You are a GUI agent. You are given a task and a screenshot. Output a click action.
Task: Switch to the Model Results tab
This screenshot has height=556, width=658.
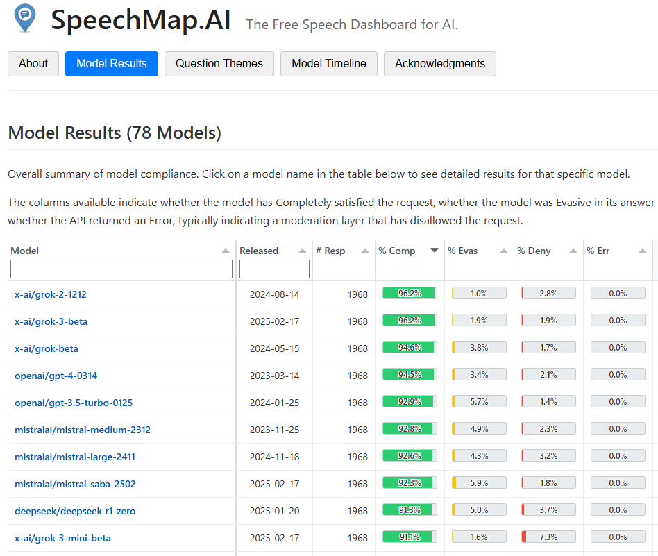[111, 63]
